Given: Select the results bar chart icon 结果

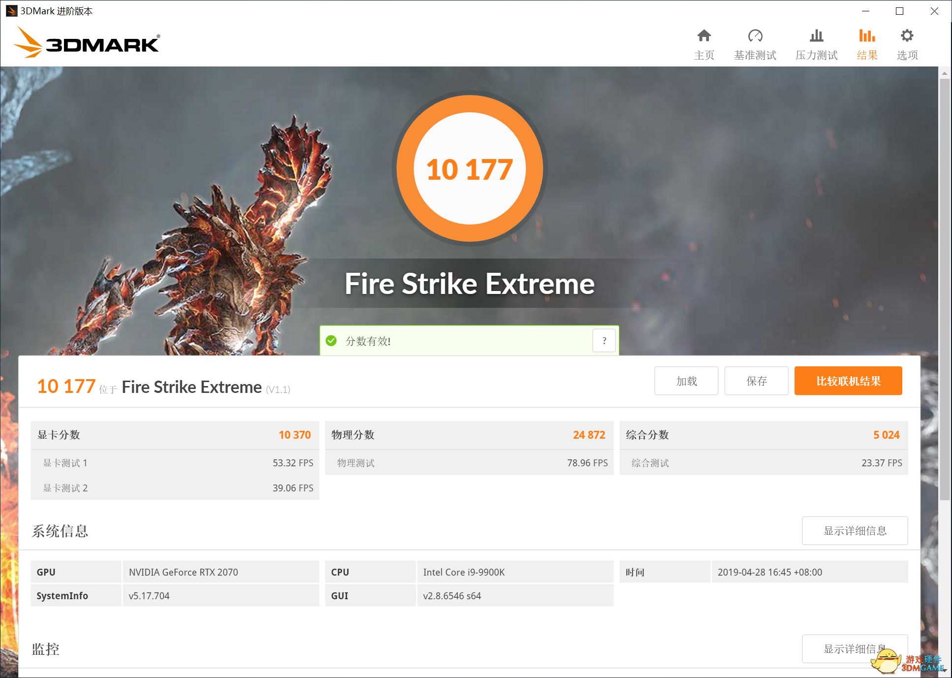Looking at the screenshot, I should point(867,44).
